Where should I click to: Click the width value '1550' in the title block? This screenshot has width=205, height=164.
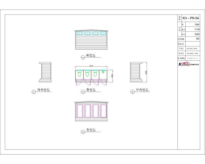(x=197, y=24)
